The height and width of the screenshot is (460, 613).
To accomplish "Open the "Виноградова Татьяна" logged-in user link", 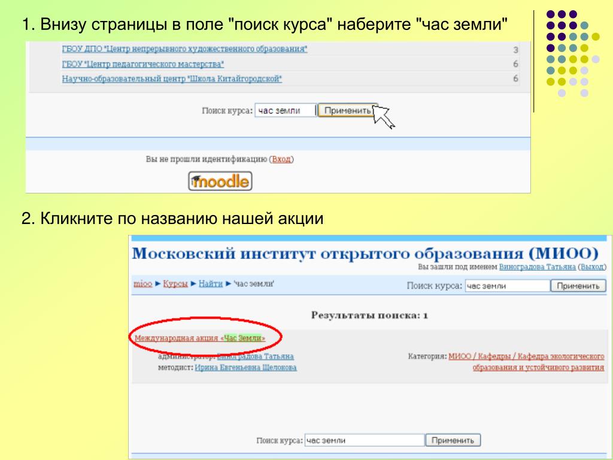I will pos(537,267).
